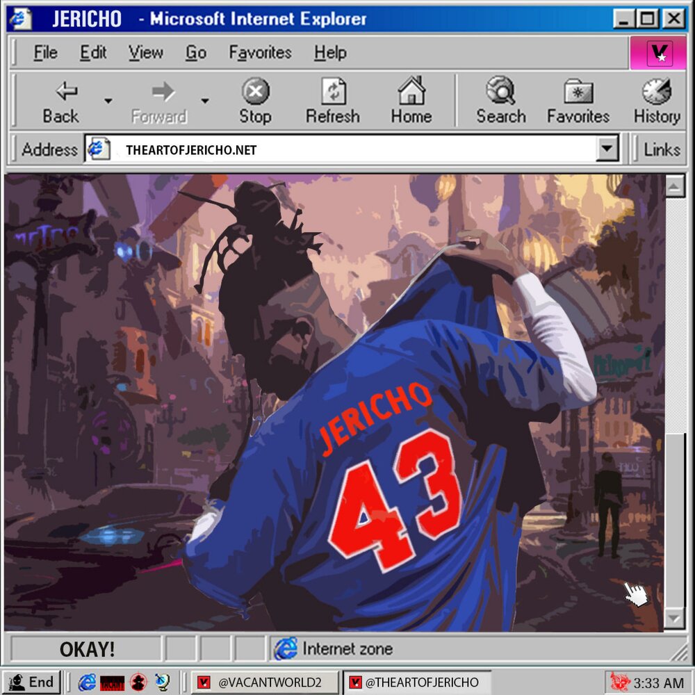Refresh the current page
695x695 pixels.
[x=332, y=101]
